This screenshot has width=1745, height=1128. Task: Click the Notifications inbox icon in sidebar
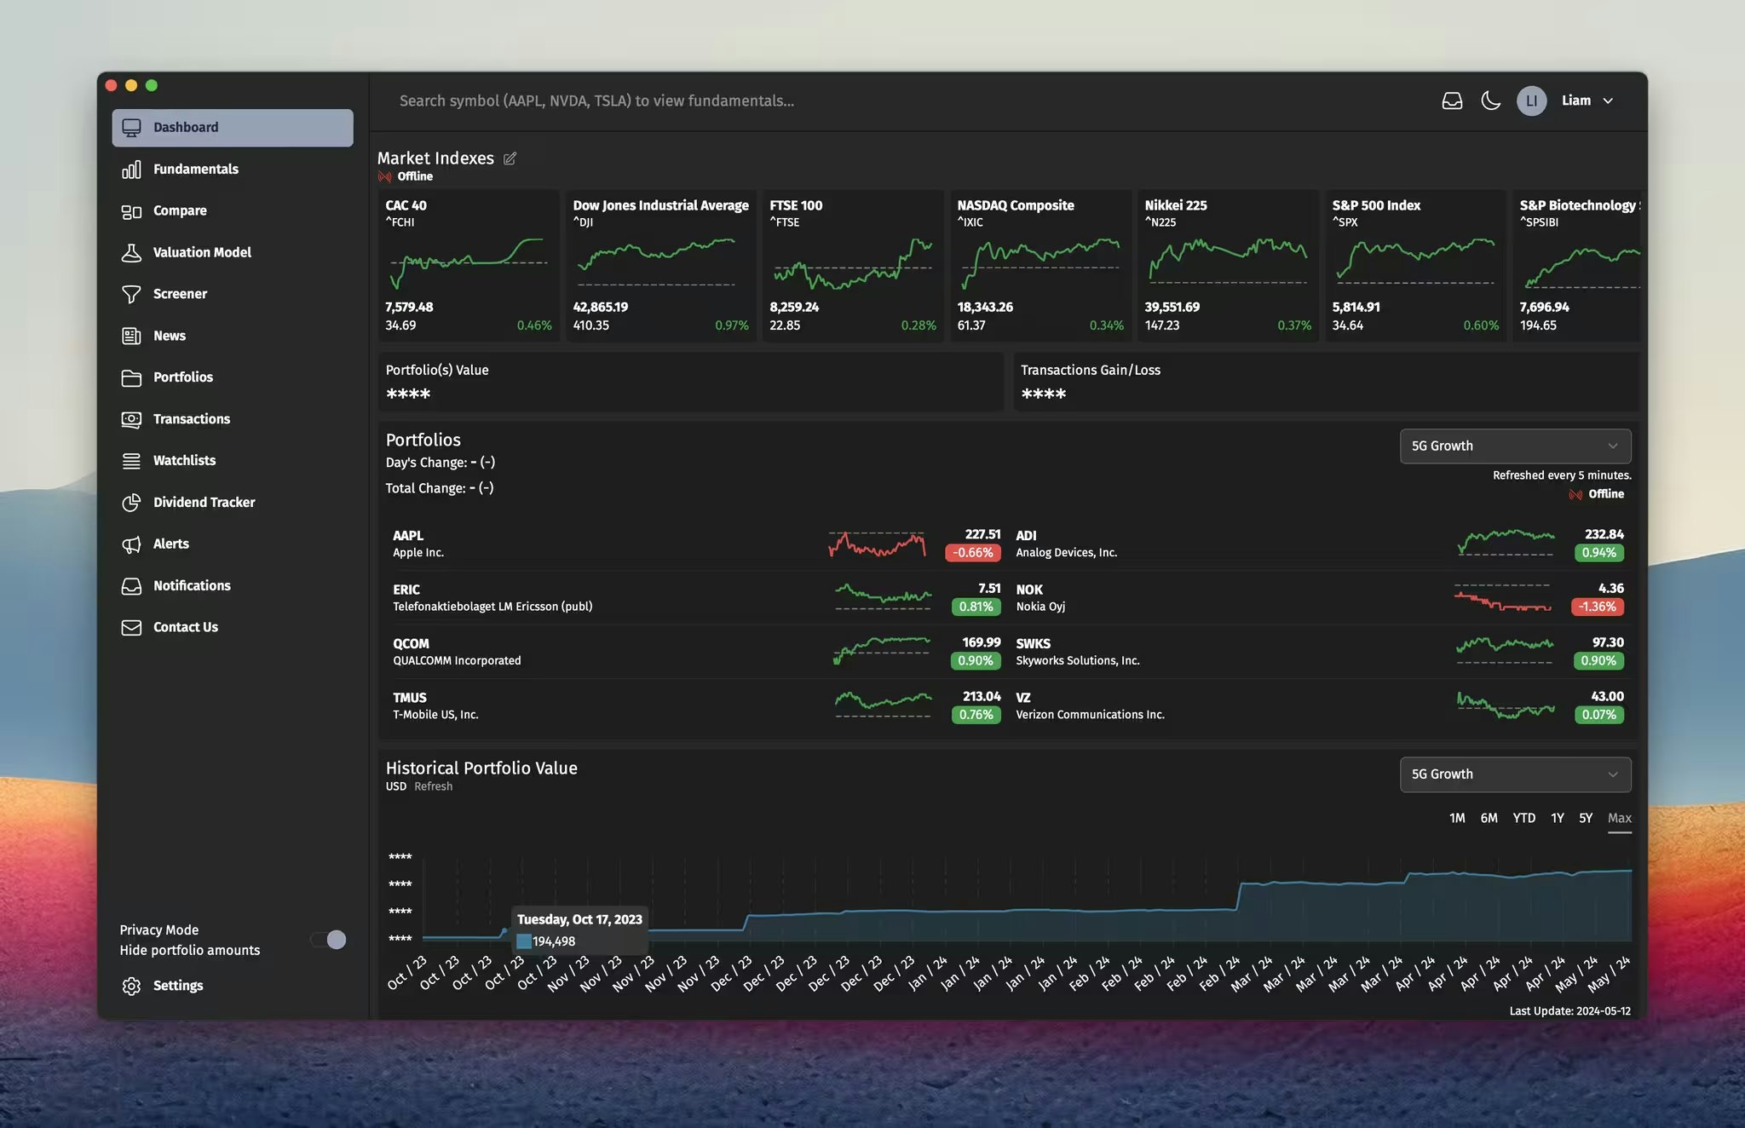131,586
